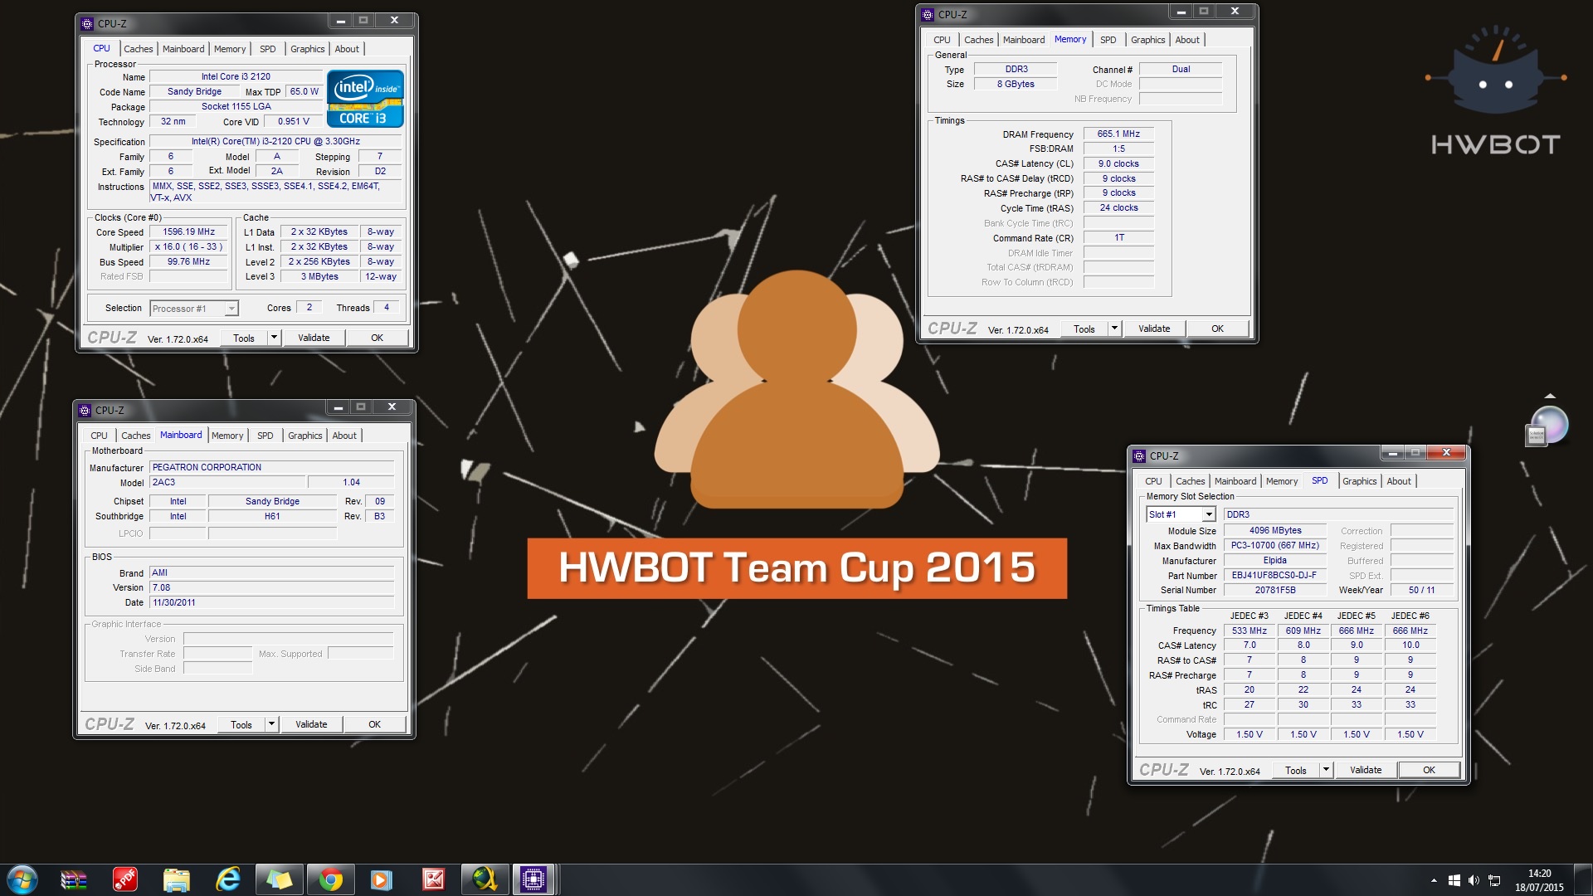Switch to Graphics tab in the Processor window
This screenshot has height=896, width=1593.
[308, 49]
